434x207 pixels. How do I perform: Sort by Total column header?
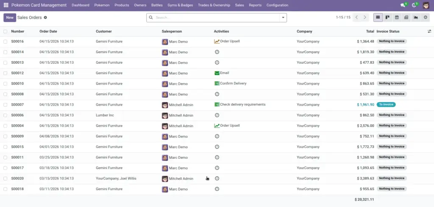click(370, 31)
